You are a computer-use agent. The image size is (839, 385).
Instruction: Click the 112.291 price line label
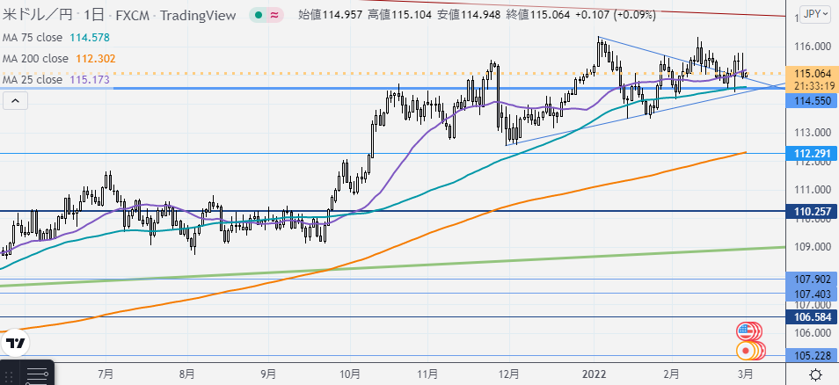[813, 154]
